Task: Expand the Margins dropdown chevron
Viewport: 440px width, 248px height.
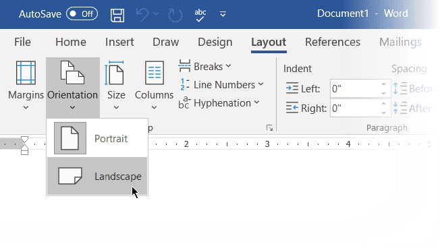Action: [x=26, y=107]
